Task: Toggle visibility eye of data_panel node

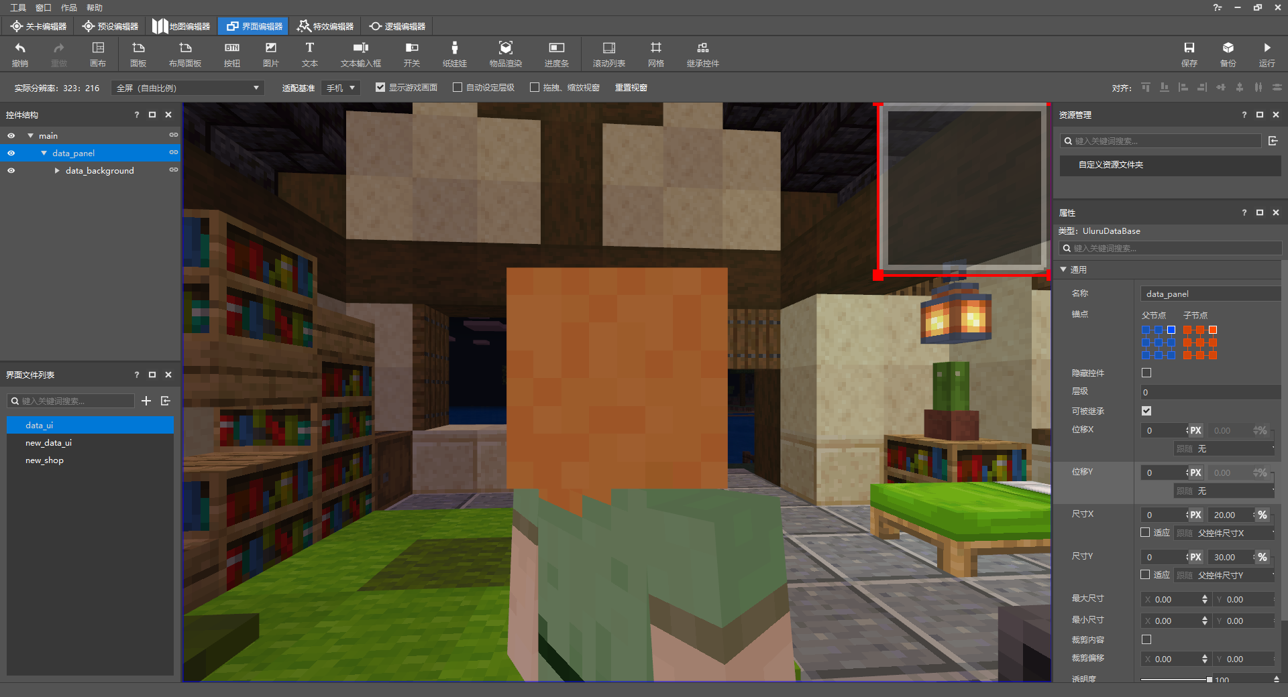Action: (11, 153)
